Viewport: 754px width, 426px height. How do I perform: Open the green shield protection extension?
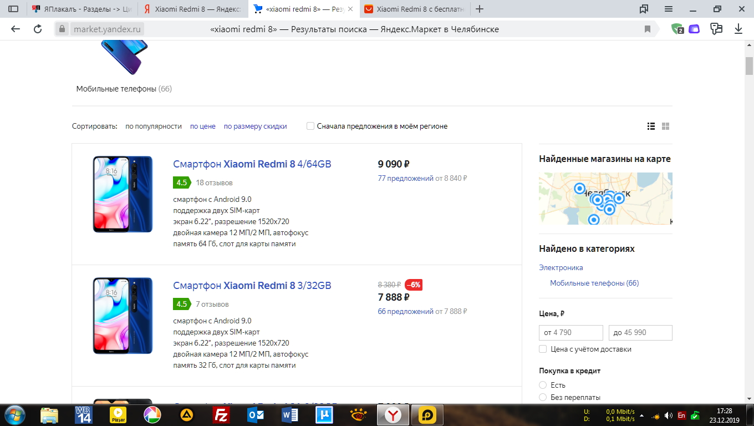click(x=677, y=29)
